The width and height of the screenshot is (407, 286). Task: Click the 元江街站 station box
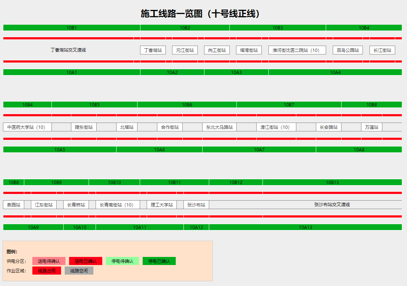click(x=185, y=50)
